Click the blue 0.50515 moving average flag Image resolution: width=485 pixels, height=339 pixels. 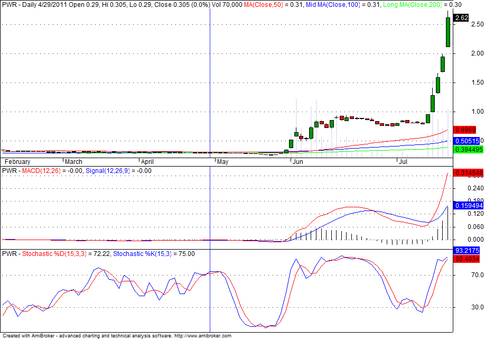pyautogui.click(x=466, y=140)
